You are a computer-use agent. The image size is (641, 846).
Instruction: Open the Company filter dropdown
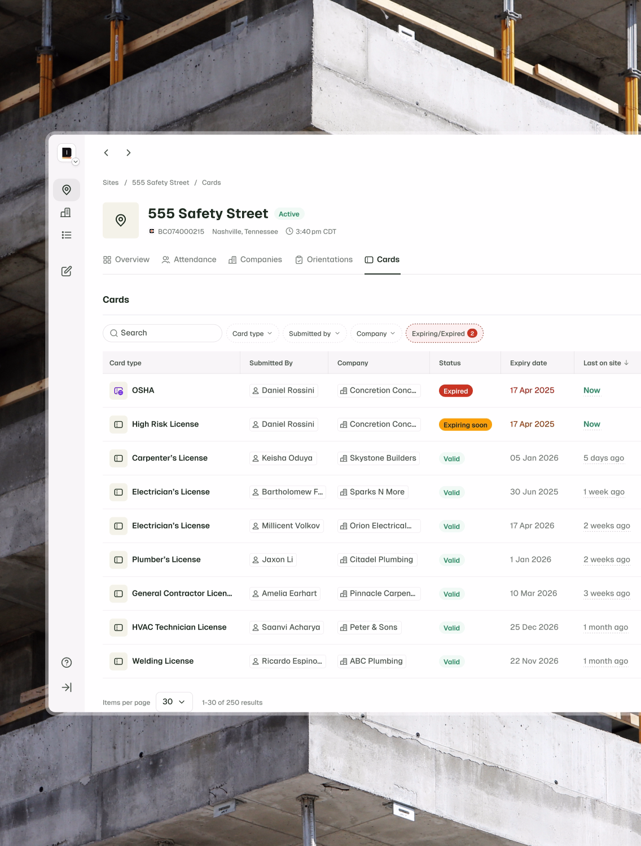click(x=376, y=333)
